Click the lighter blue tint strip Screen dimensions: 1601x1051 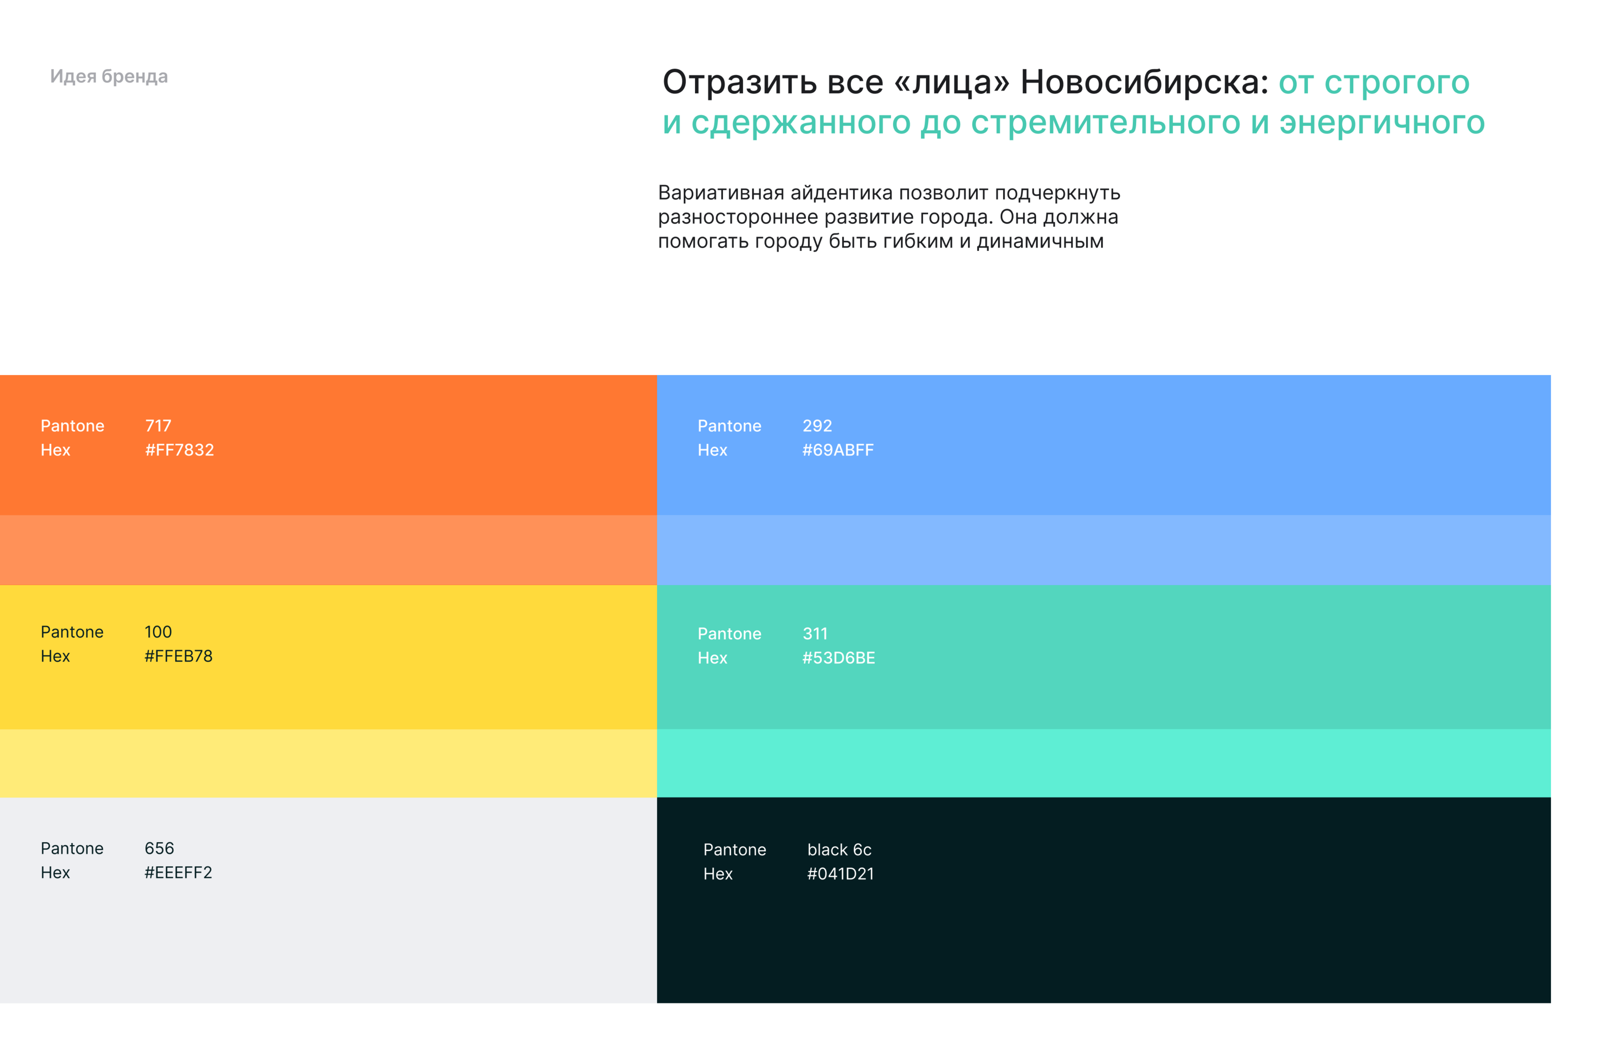point(1103,549)
